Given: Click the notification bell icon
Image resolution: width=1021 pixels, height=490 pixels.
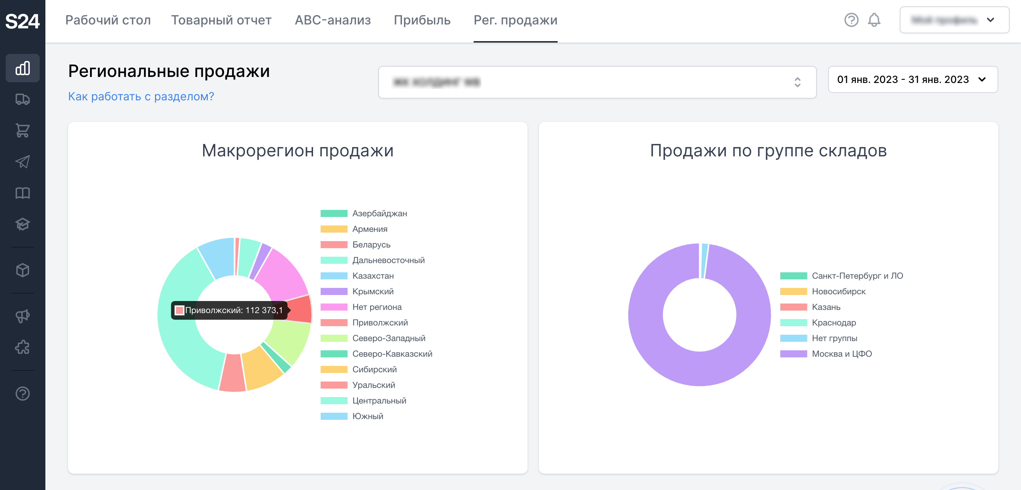Looking at the screenshot, I should click(874, 20).
